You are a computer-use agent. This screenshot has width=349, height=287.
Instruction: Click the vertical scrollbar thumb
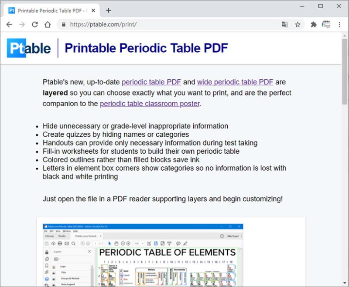345,71
